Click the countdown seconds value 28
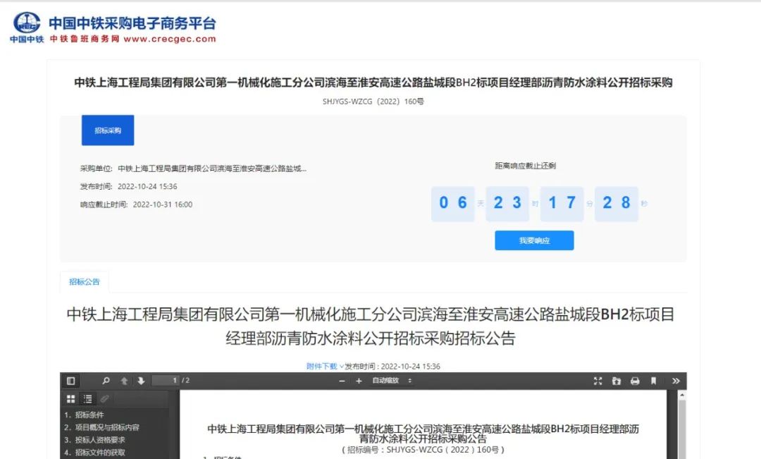 click(x=617, y=203)
